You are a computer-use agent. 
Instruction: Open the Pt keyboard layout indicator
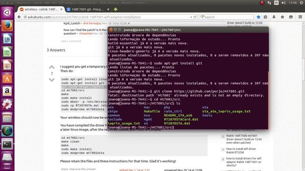point(276,3)
